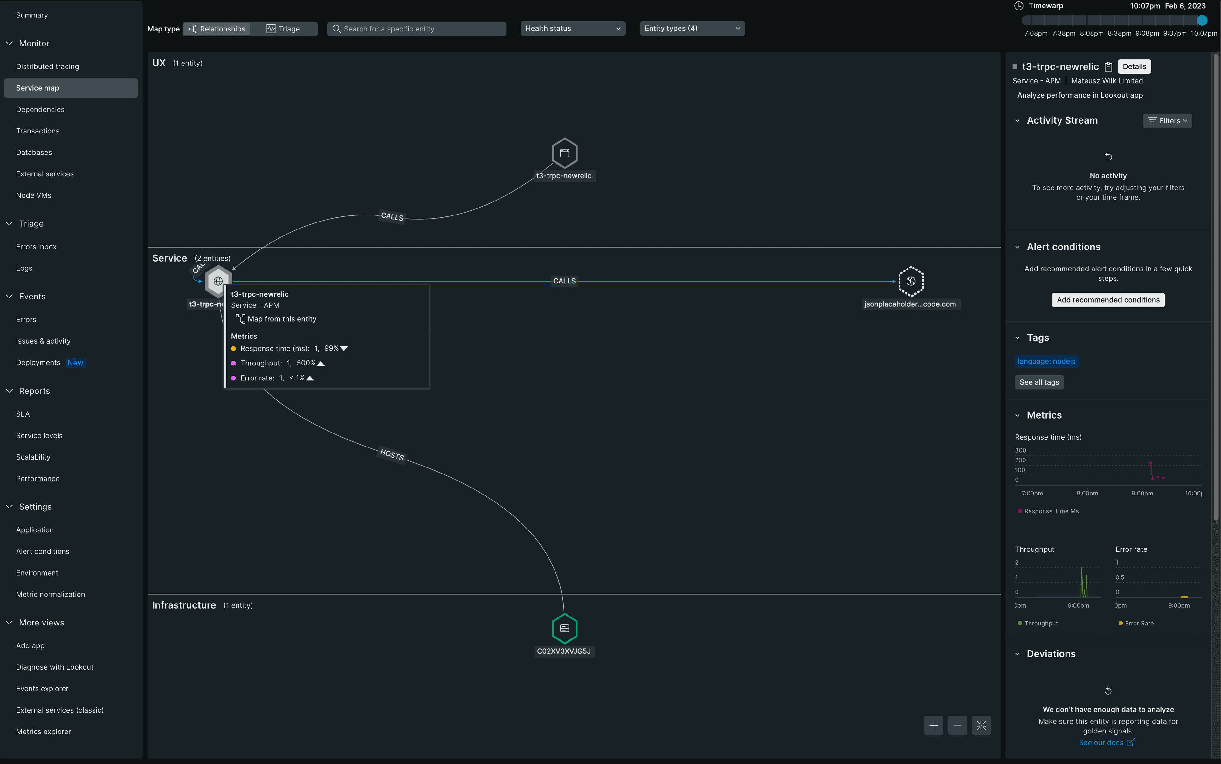Open the Health status dropdown
Image resolution: width=1221 pixels, height=764 pixels.
(572, 28)
